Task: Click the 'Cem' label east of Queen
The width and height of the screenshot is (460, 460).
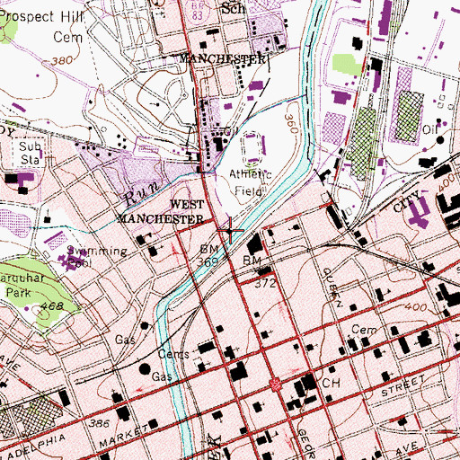Action: pos(364,330)
